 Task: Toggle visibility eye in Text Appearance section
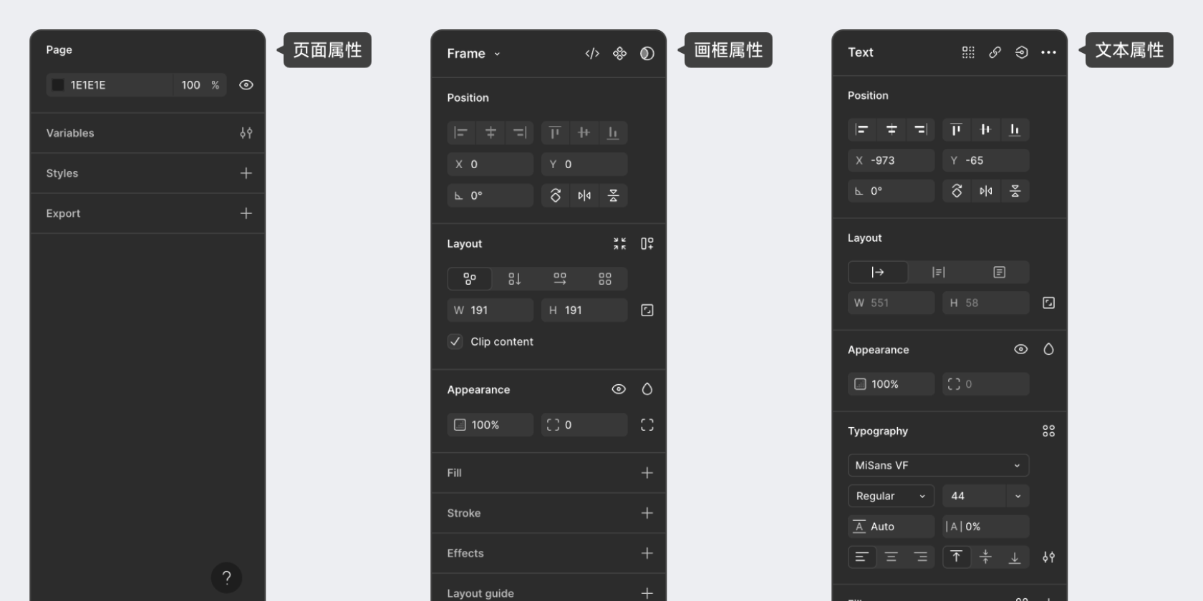[1020, 349]
